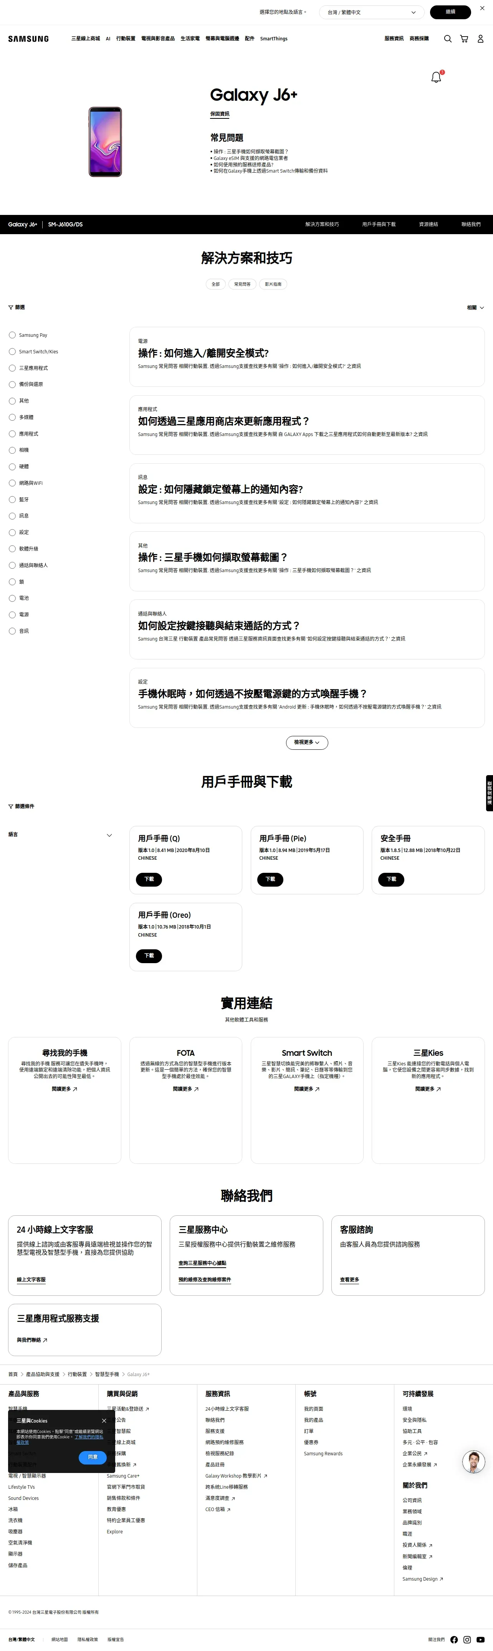493x1651 pixels.
Task: Open the chat assistant avatar icon
Action: [474, 1462]
